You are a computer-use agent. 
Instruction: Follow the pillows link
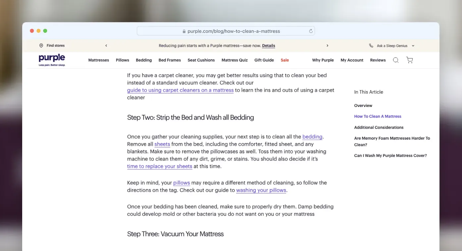(x=181, y=182)
